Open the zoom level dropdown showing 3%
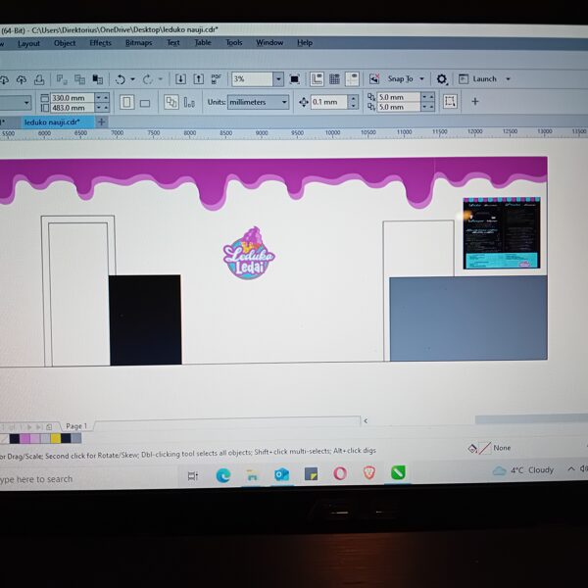588x588 pixels. point(278,78)
